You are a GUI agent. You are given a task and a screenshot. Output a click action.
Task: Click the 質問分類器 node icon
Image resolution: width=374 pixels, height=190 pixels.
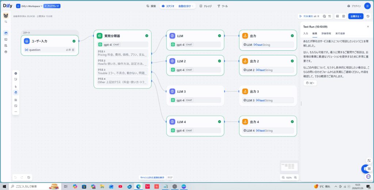click(99, 36)
